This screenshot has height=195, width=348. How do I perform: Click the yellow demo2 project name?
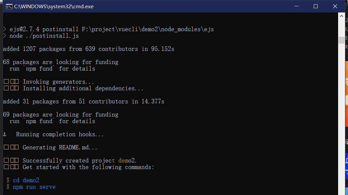(127, 160)
